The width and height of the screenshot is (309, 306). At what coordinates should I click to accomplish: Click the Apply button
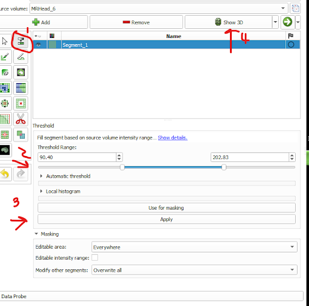tap(167, 219)
